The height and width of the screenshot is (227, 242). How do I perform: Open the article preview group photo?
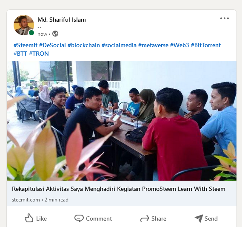pyautogui.click(x=122, y=121)
